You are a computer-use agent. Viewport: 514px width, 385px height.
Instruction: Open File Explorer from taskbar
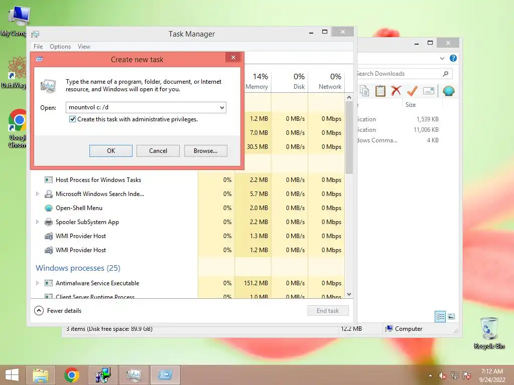tap(40, 375)
